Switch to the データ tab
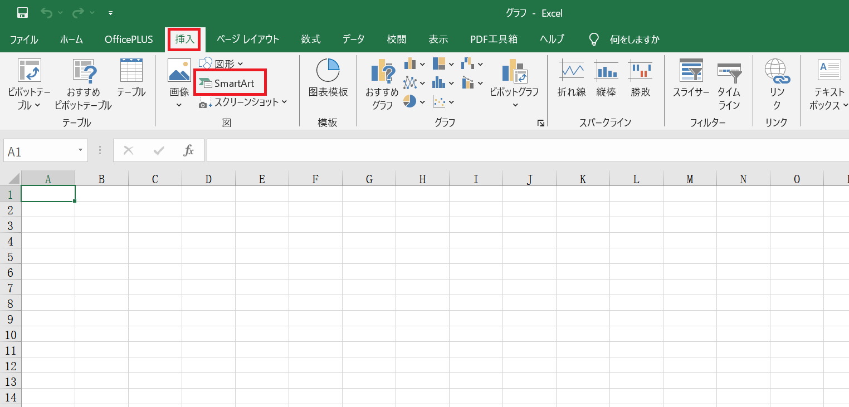Image resolution: width=849 pixels, height=407 pixels. pyautogui.click(x=354, y=39)
